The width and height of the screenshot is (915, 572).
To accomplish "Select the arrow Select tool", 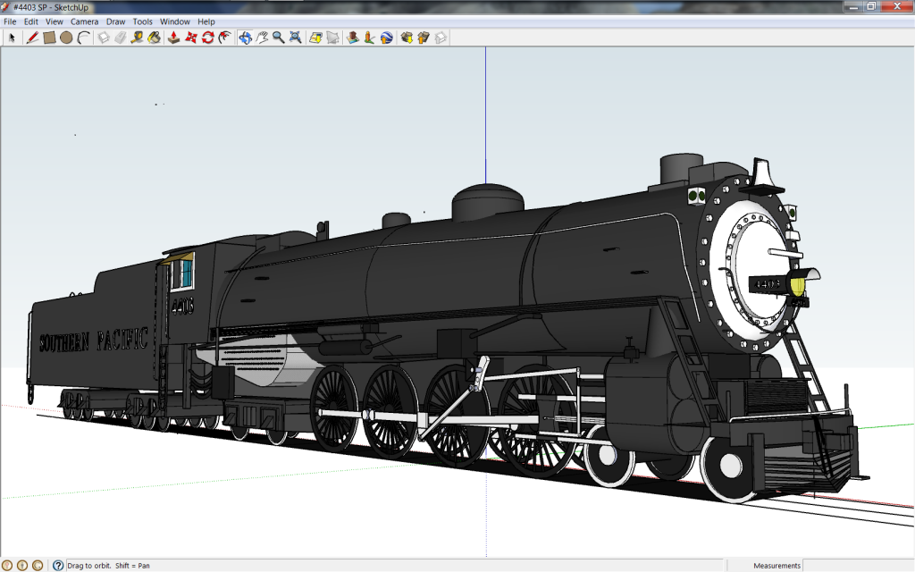I will (12, 38).
